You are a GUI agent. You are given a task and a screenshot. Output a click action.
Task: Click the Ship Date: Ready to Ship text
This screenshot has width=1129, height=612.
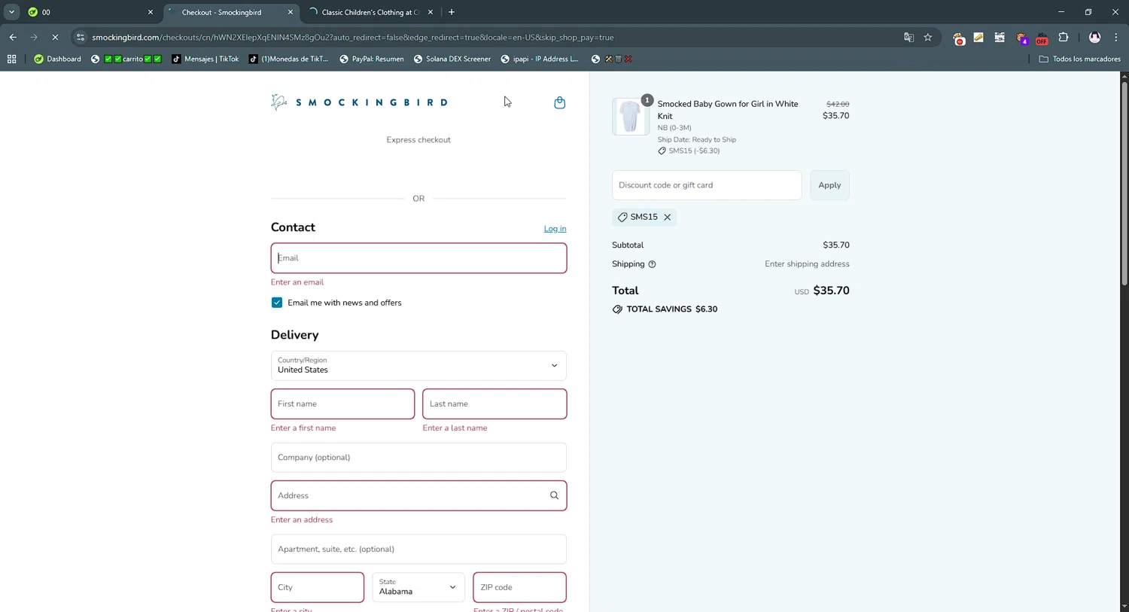(x=696, y=139)
